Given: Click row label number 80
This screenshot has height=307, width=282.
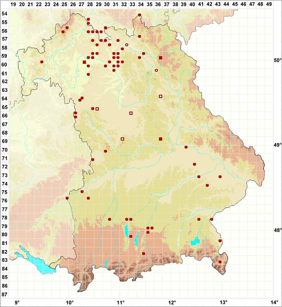Looking at the screenshot, I should tap(5, 235).
